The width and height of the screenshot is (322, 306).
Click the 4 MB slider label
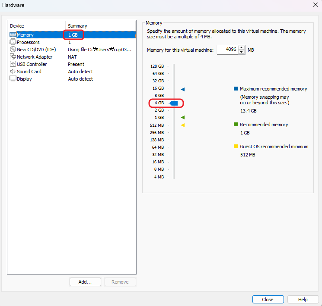(x=159, y=177)
